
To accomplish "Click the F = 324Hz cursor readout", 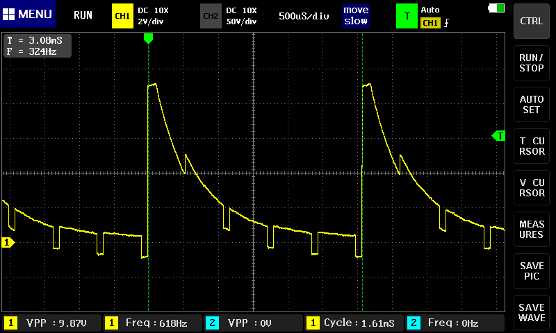I will click(31, 51).
